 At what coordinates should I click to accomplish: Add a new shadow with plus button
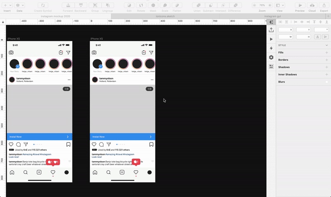[x=326, y=67]
